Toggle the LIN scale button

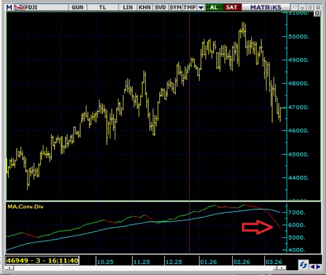tap(128, 7)
